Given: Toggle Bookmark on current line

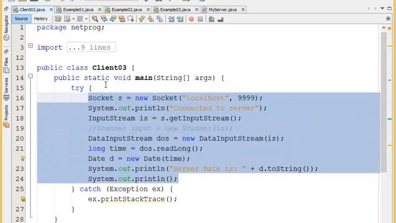Looking at the screenshot, I should point(160,19).
